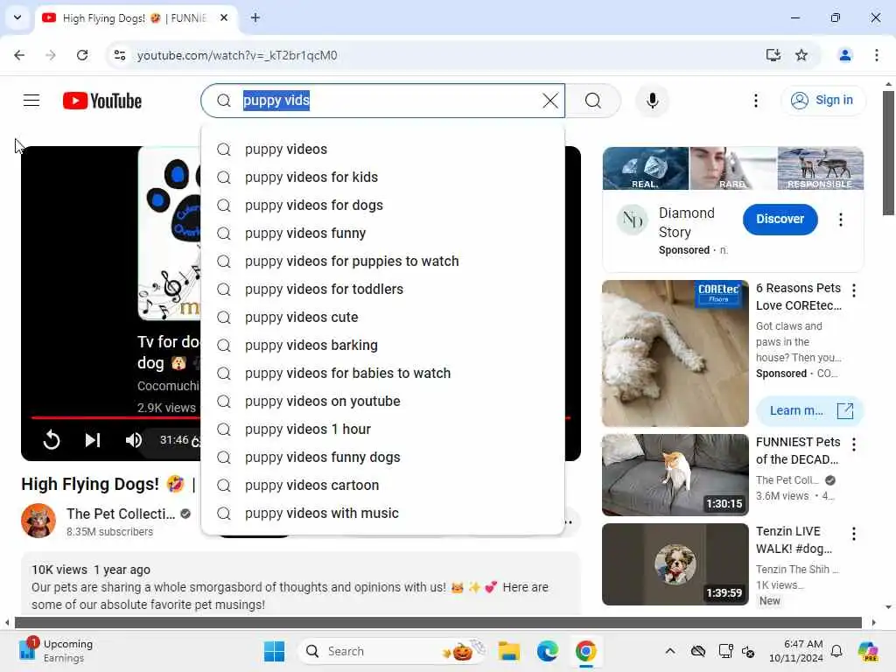The width and height of the screenshot is (896, 672).
Task: Choose suggestion 'puppy videos for dogs'
Action: 383,205
